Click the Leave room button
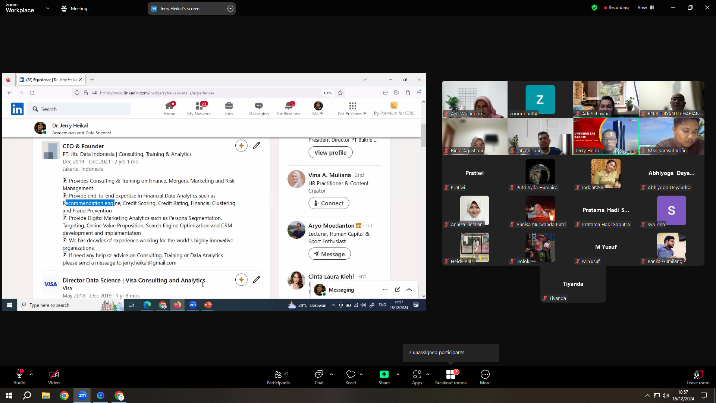716x403 pixels. (x=698, y=377)
